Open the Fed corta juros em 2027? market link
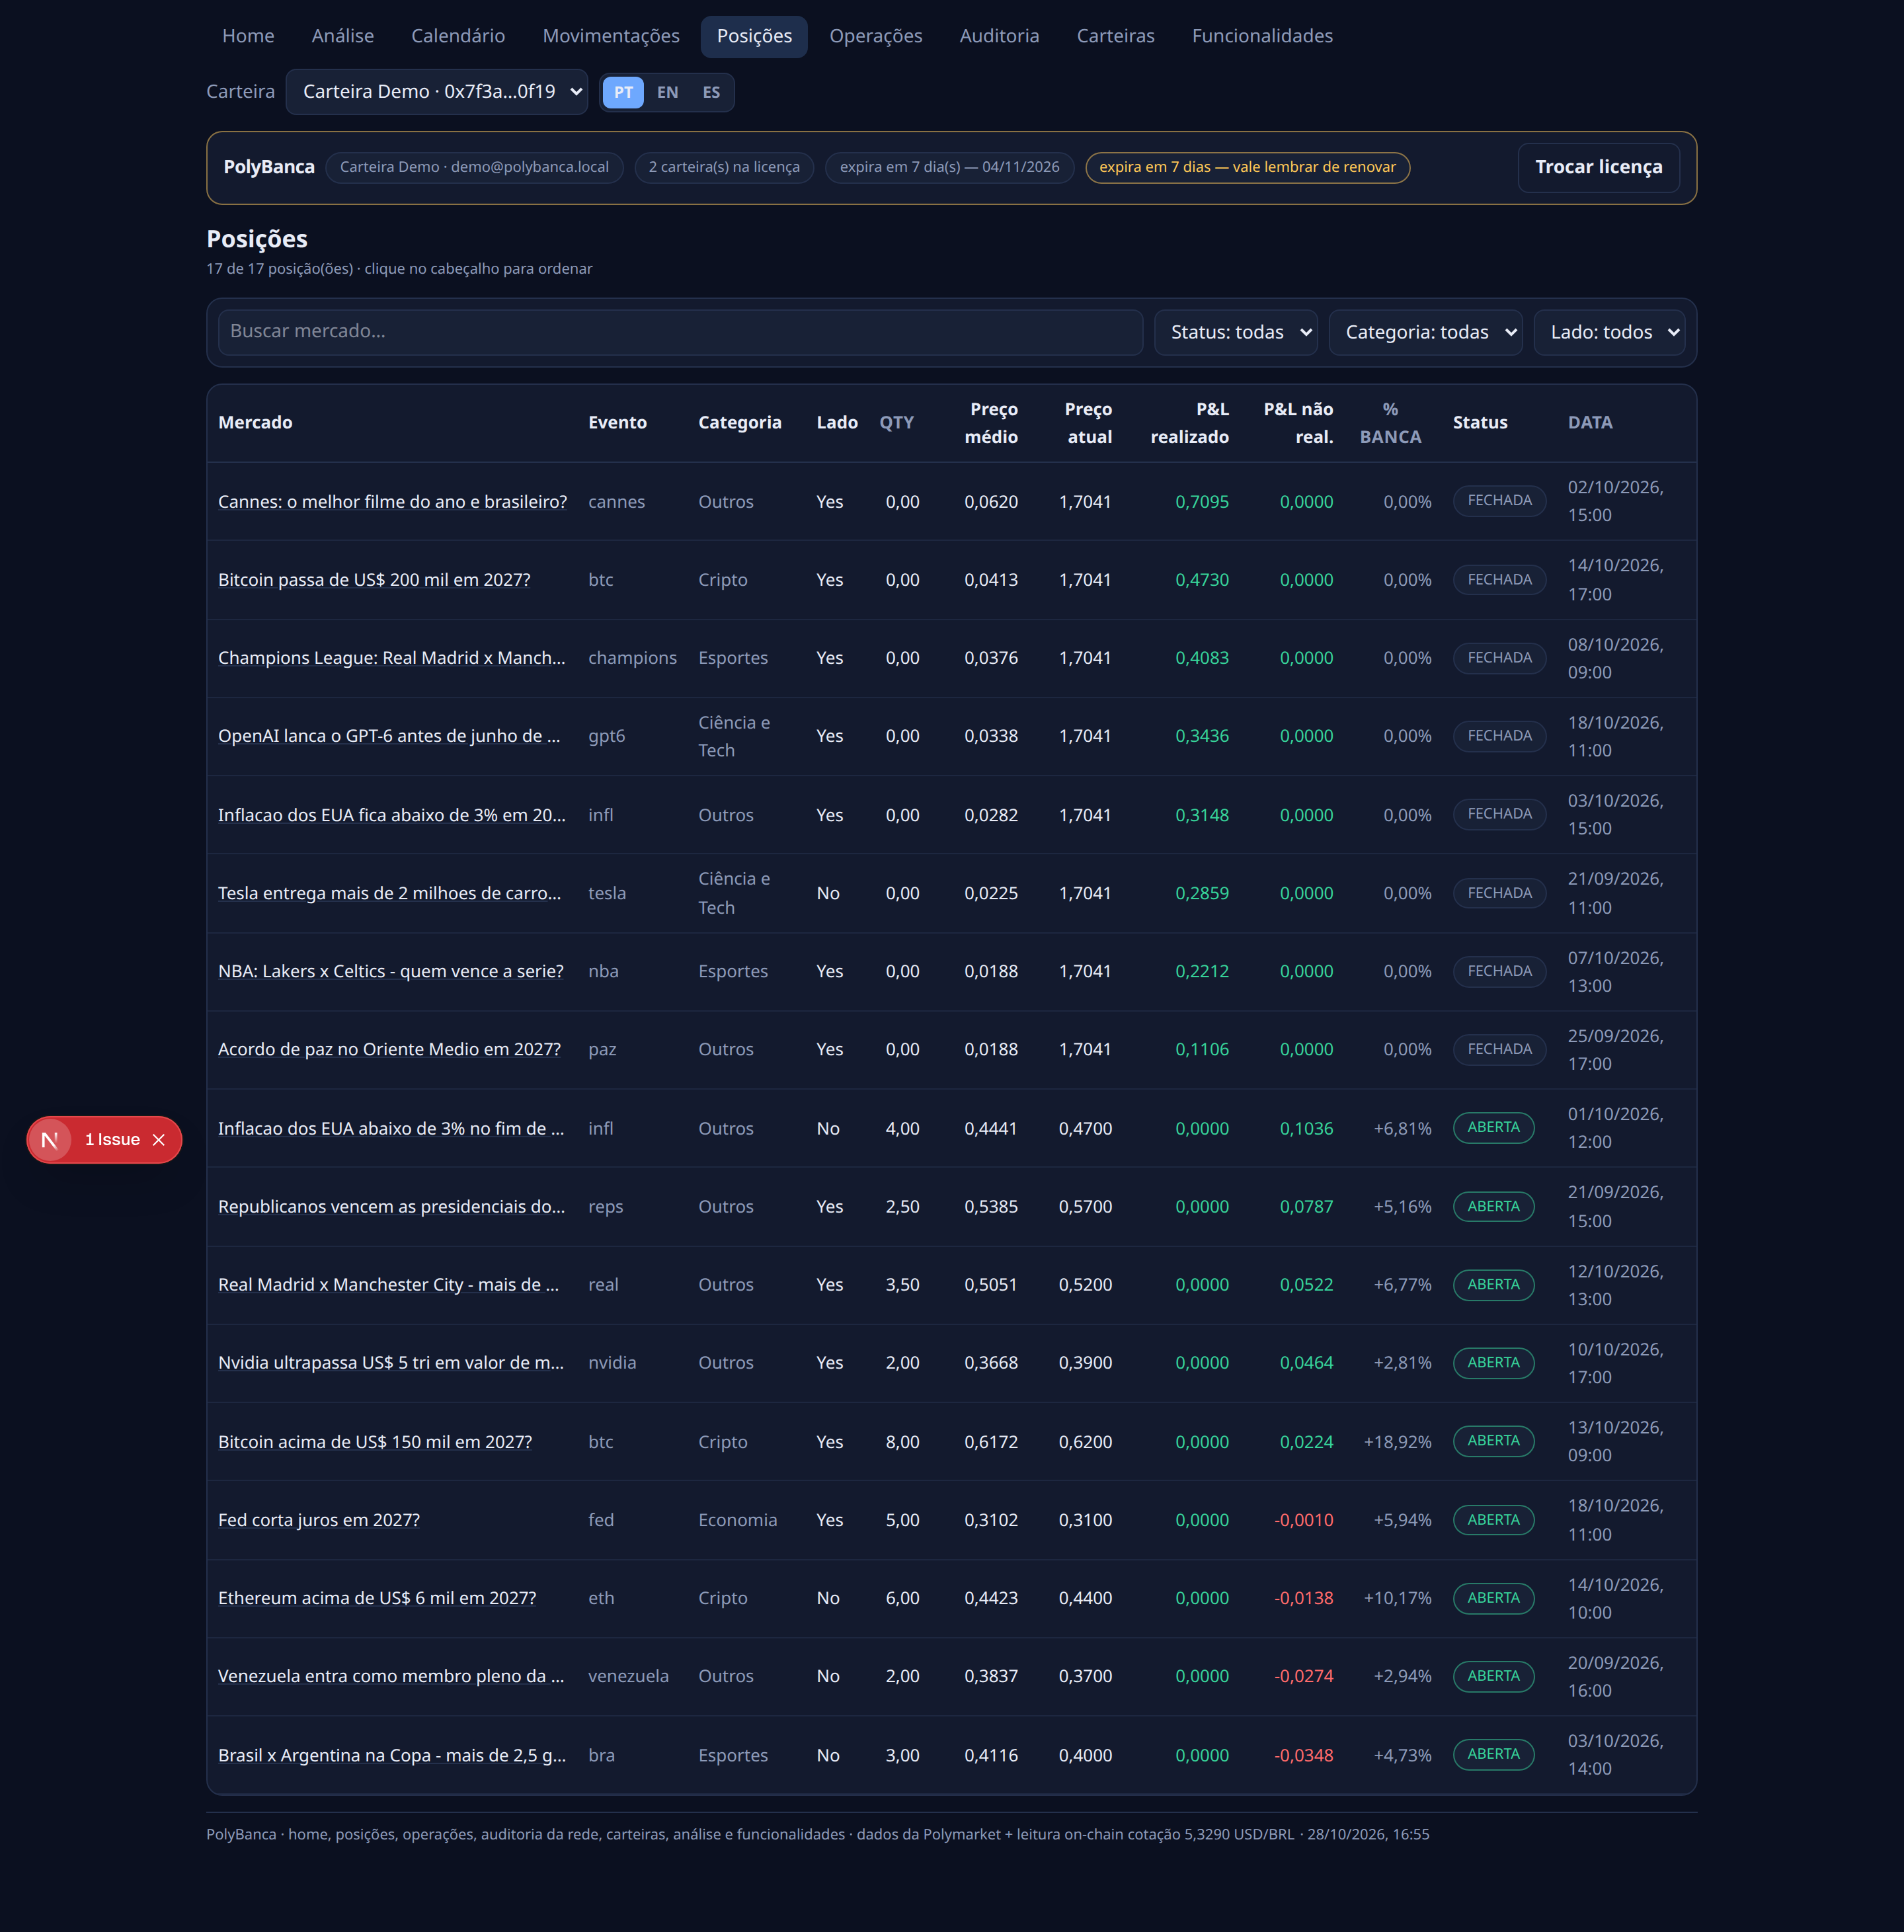Viewport: 1904px width, 1932px height. point(319,1520)
